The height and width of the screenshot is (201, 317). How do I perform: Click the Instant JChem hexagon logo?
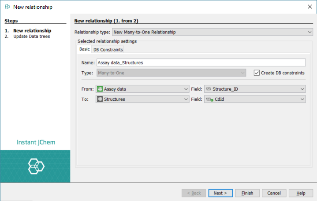click(x=35, y=166)
